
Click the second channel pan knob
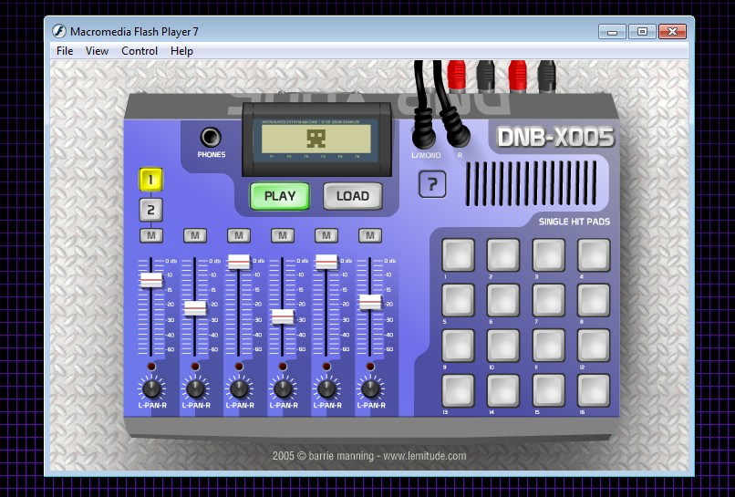(195, 388)
